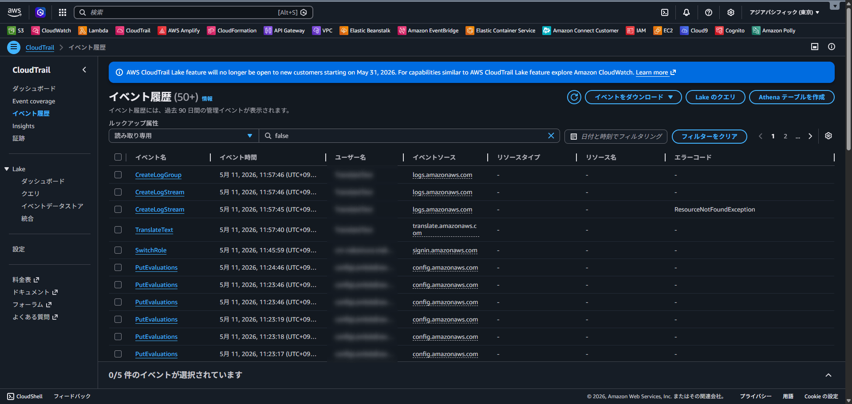Open the help question mark menu

pos(709,12)
